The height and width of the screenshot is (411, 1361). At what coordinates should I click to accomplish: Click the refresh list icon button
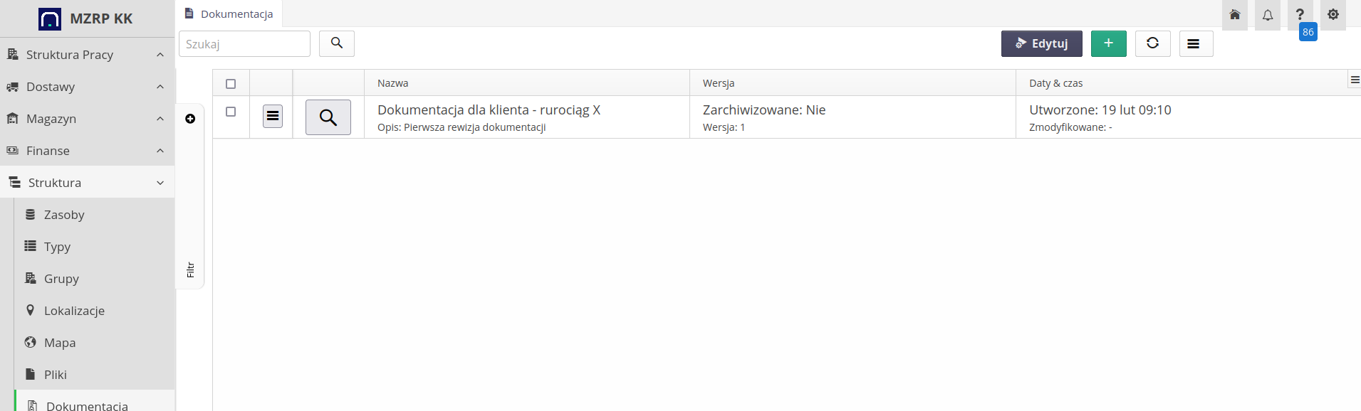click(1152, 43)
